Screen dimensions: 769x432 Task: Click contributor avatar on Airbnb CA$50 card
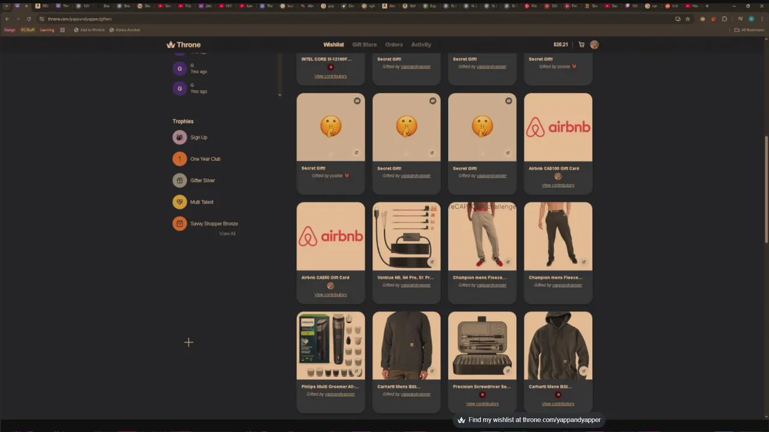click(x=330, y=286)
